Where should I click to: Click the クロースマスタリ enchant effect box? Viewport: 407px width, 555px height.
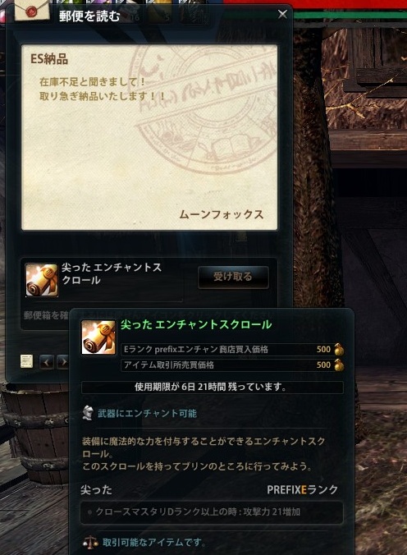[212, 511]
